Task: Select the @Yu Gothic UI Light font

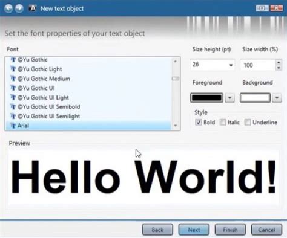Action: pos(88,97)
